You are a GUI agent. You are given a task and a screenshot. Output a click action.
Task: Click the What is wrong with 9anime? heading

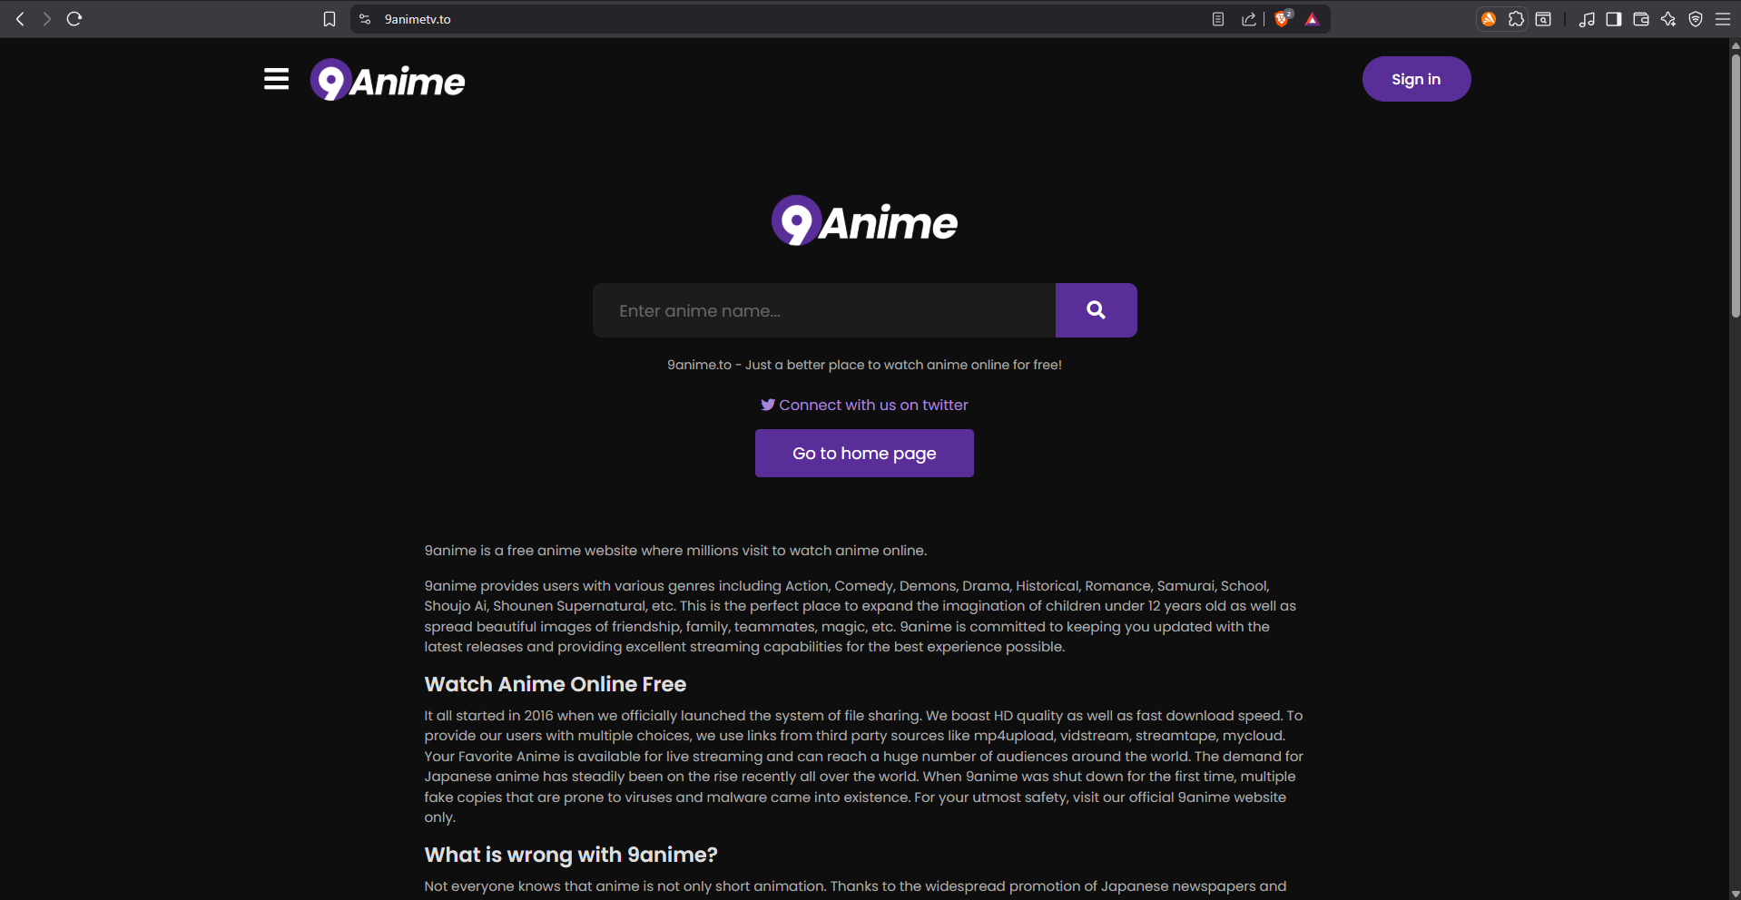(571, 855)
